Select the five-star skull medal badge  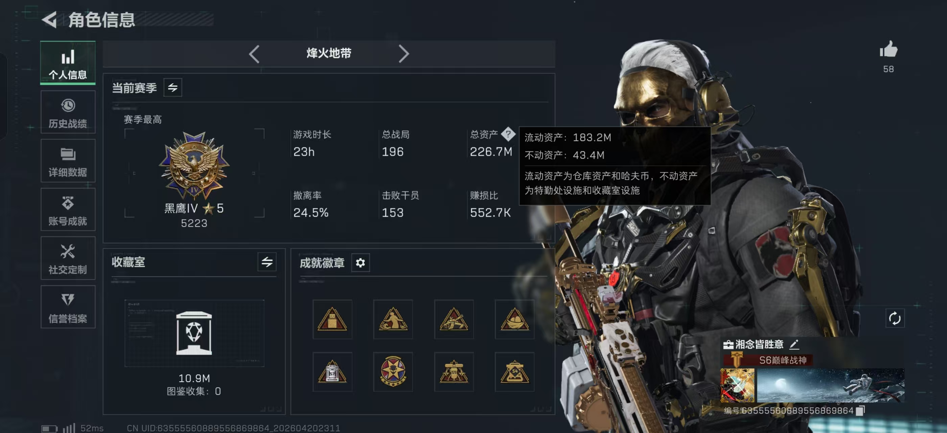click(393, 372)
